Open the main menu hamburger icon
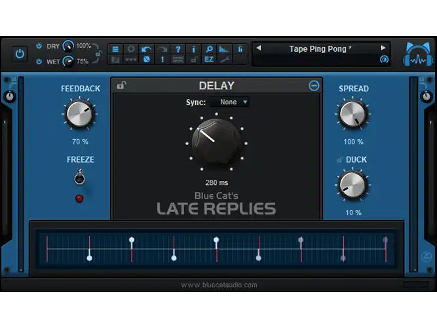 (115, 49)
